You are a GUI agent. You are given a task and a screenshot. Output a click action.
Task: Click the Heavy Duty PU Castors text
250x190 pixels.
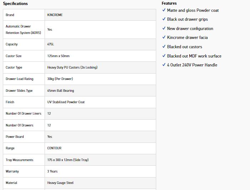72,67
